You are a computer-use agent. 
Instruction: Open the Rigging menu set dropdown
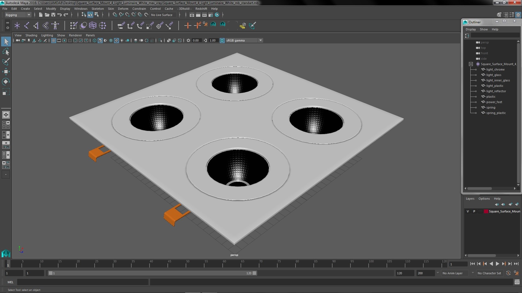pyautogui.click(x=18, y=15)
